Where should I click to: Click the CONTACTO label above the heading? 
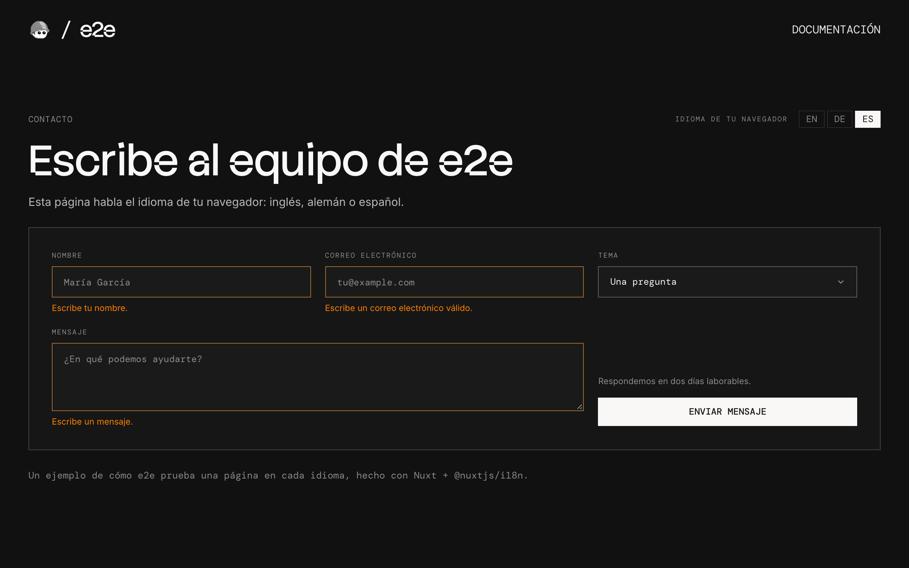click(x=51, y=120)
